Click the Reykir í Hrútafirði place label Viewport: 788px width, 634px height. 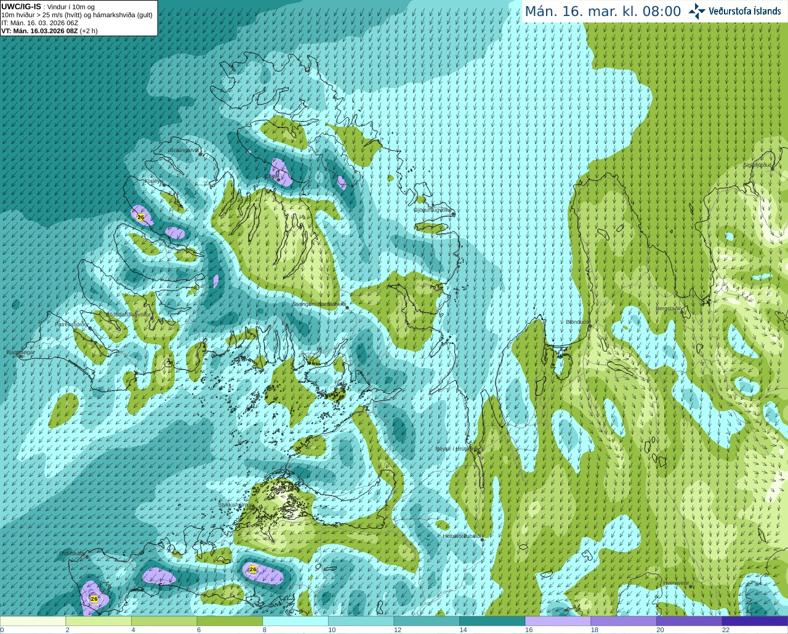[457, 449]
